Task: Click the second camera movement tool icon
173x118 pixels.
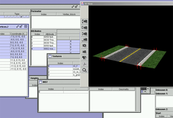Action: [85, 27]
